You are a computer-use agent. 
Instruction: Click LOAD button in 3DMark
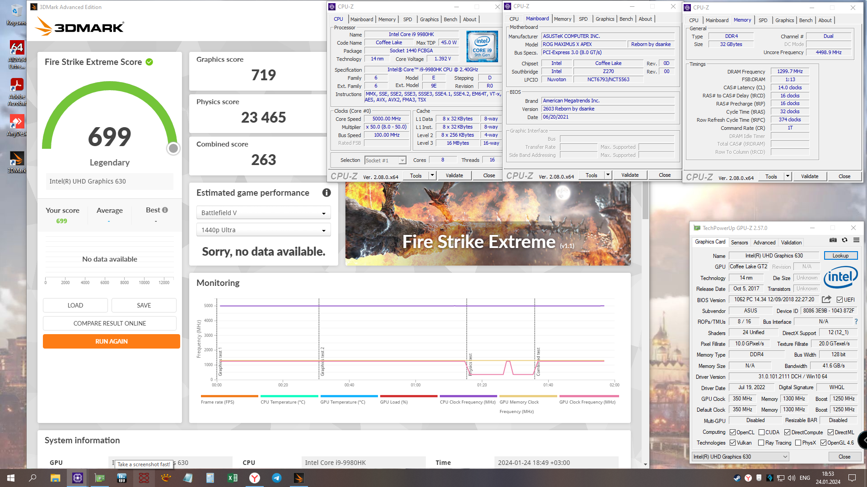pos(75,305)
